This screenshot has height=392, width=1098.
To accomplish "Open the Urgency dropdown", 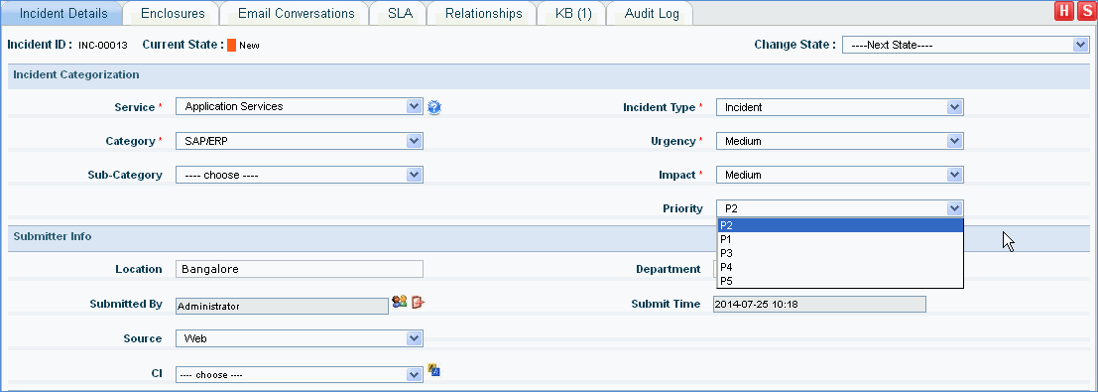I will 839,141.
